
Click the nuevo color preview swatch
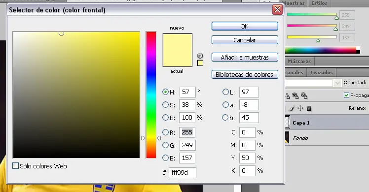[x=178, y=42]
